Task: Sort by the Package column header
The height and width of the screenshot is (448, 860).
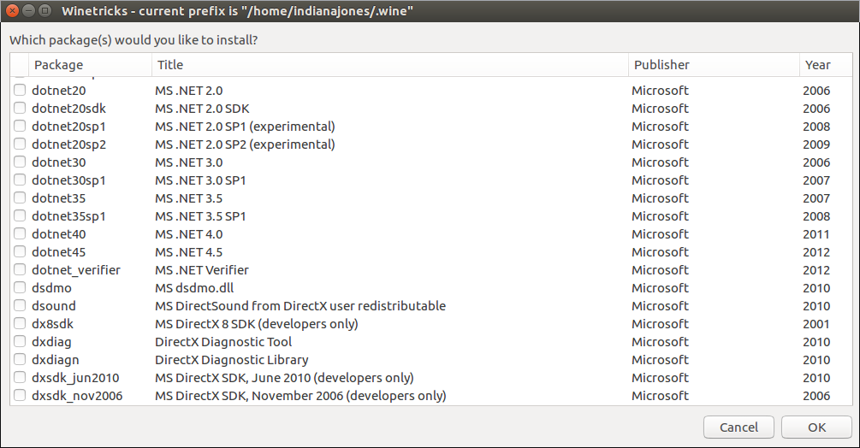Action: point(90,65)
